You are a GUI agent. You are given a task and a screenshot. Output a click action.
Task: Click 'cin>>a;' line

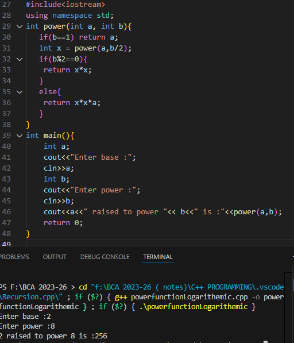pos(59,168)
